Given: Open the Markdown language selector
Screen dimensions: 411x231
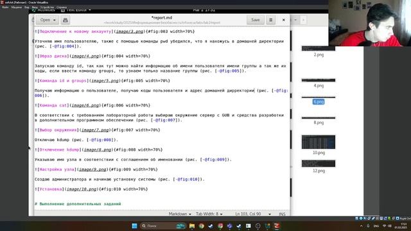Looking at the screenshot, I should [x=180, y=214].
